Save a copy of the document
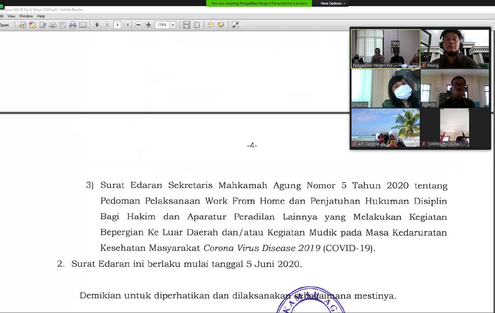The image size is (495, 313). pos(62,25)
